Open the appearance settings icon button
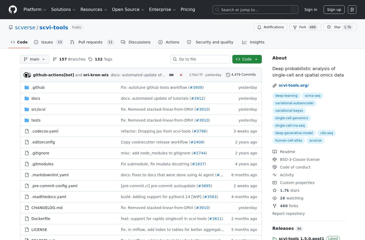Screen dimensions: 365x240 [352, 10]
